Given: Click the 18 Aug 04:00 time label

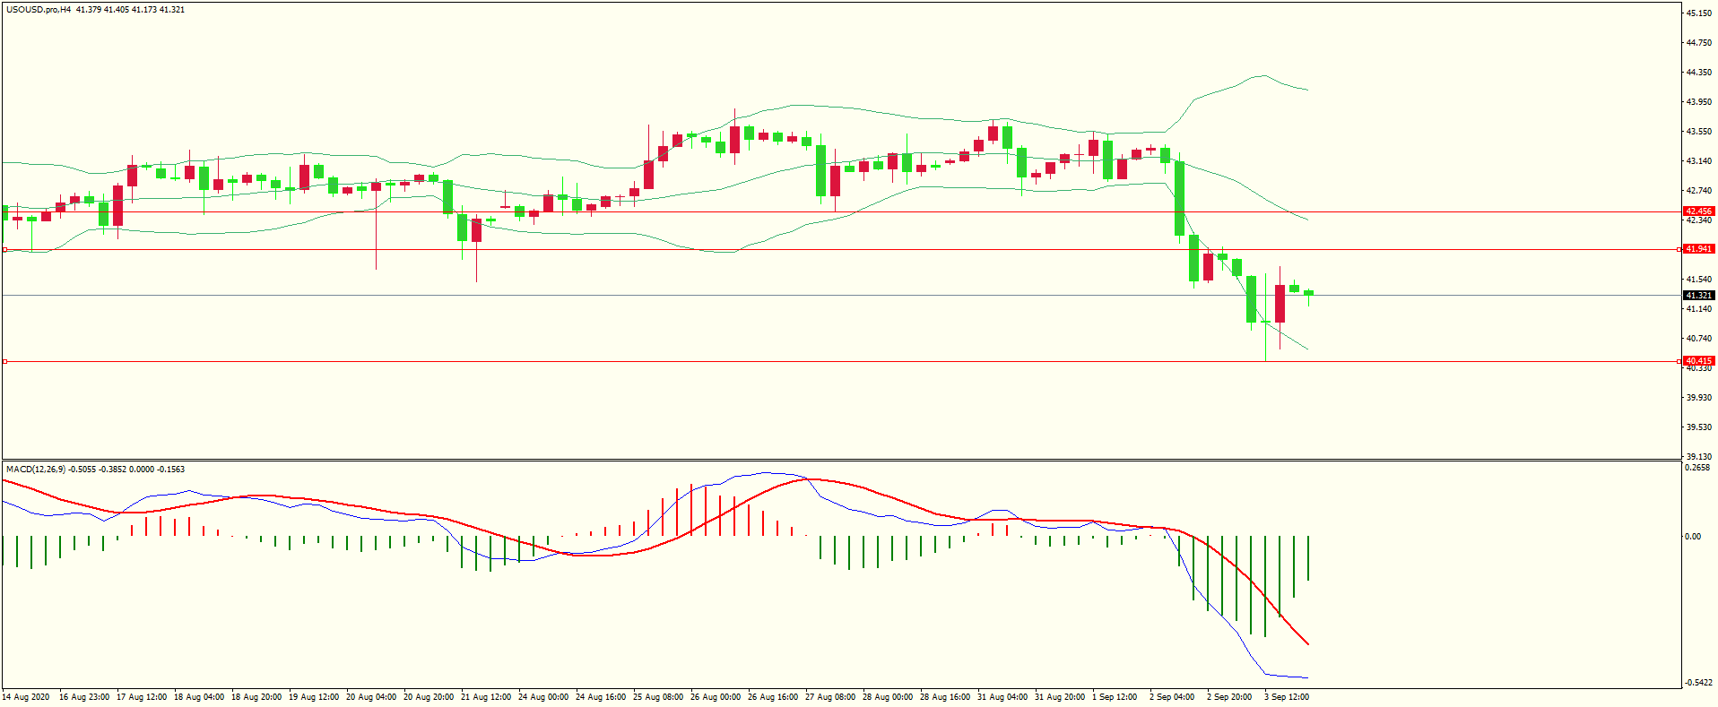Looking at the screenshot, I should pyautogui.click(x=199, y=697).
